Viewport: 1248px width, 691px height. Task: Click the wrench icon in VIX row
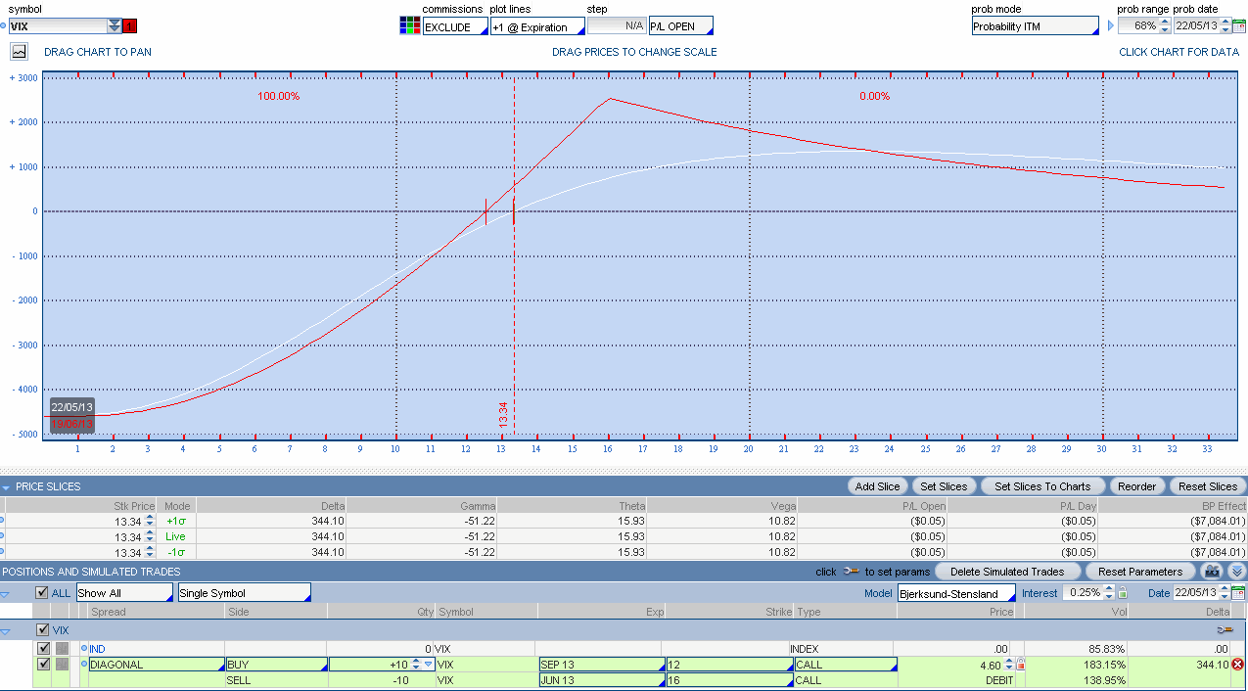click(x=1225, y=630)
